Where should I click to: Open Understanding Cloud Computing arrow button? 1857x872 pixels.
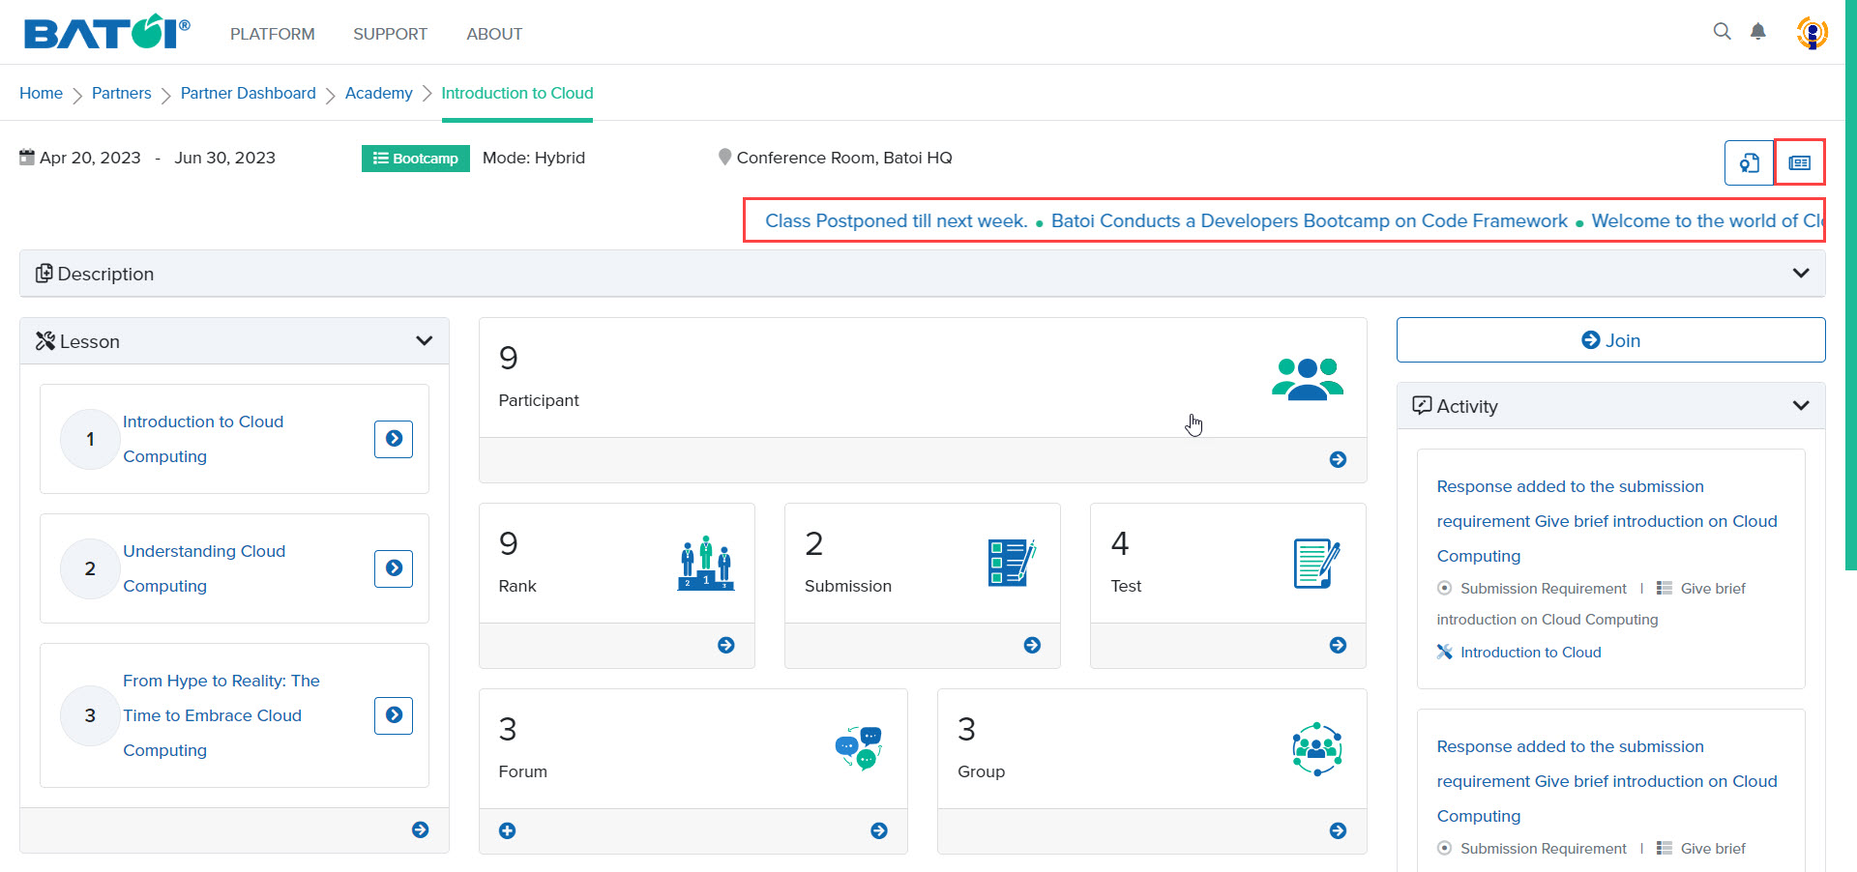pyautogui.click(x=394, y=568)
